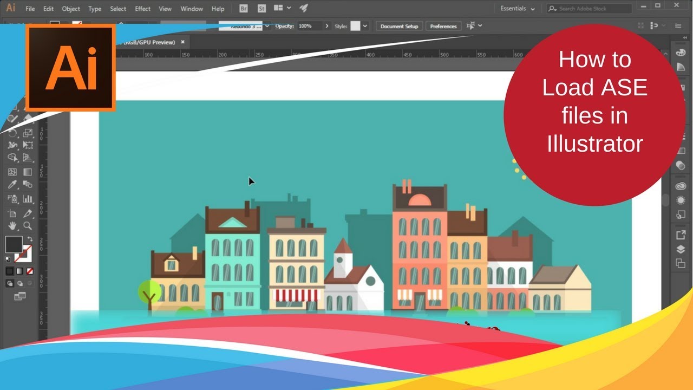Open the Asset Export panel
693x390 pixels.
pos(681,235)
